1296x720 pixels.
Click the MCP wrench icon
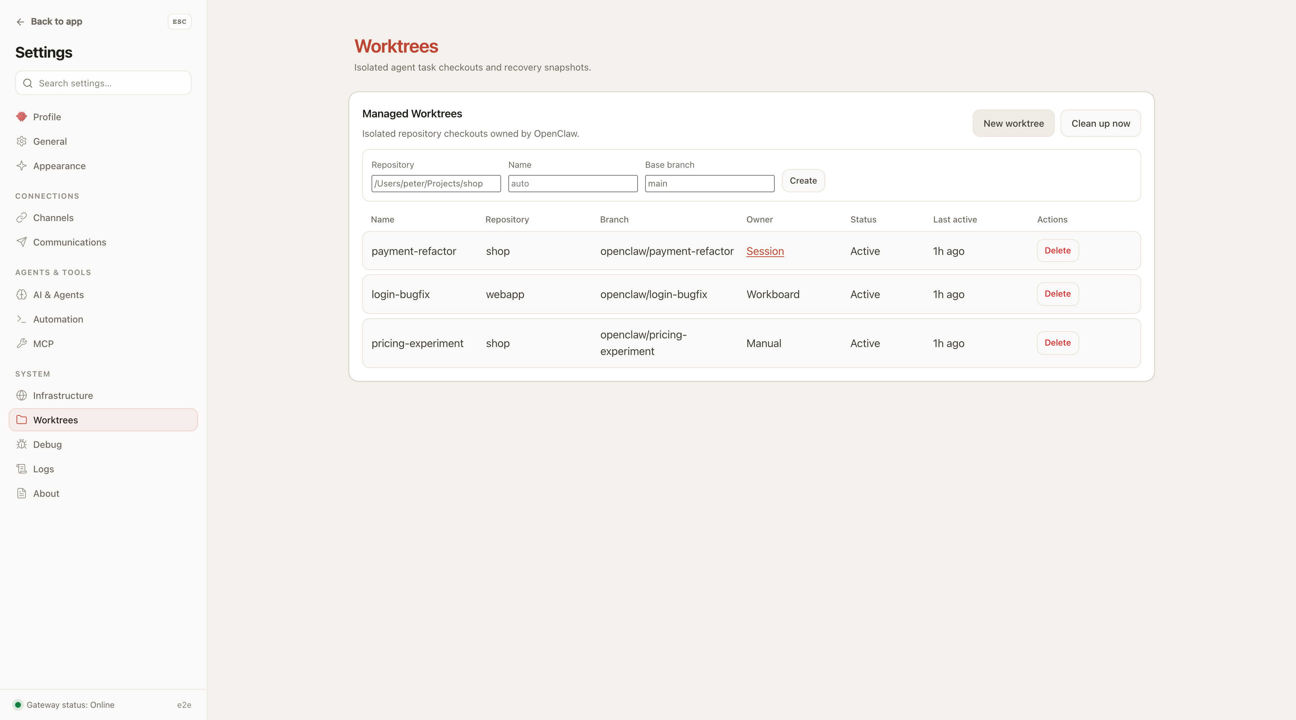tap(22, 344)
